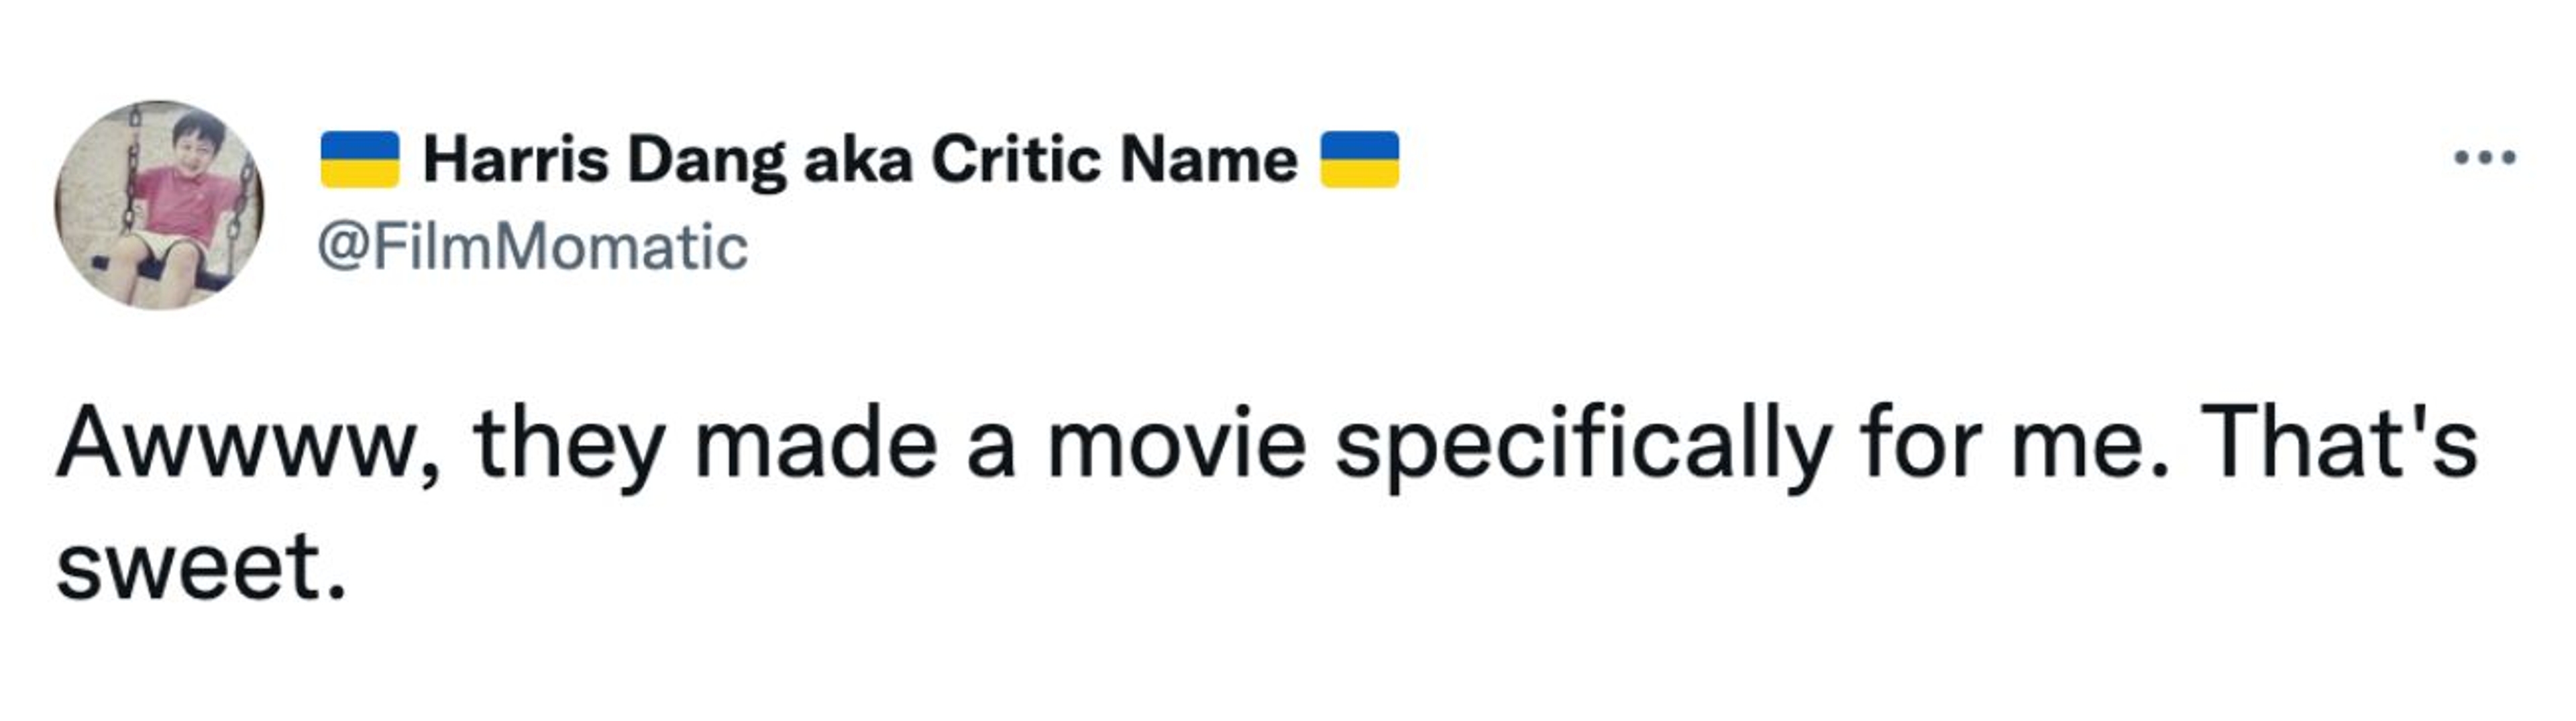Click the profile avatar of Harris Dang

160,205
